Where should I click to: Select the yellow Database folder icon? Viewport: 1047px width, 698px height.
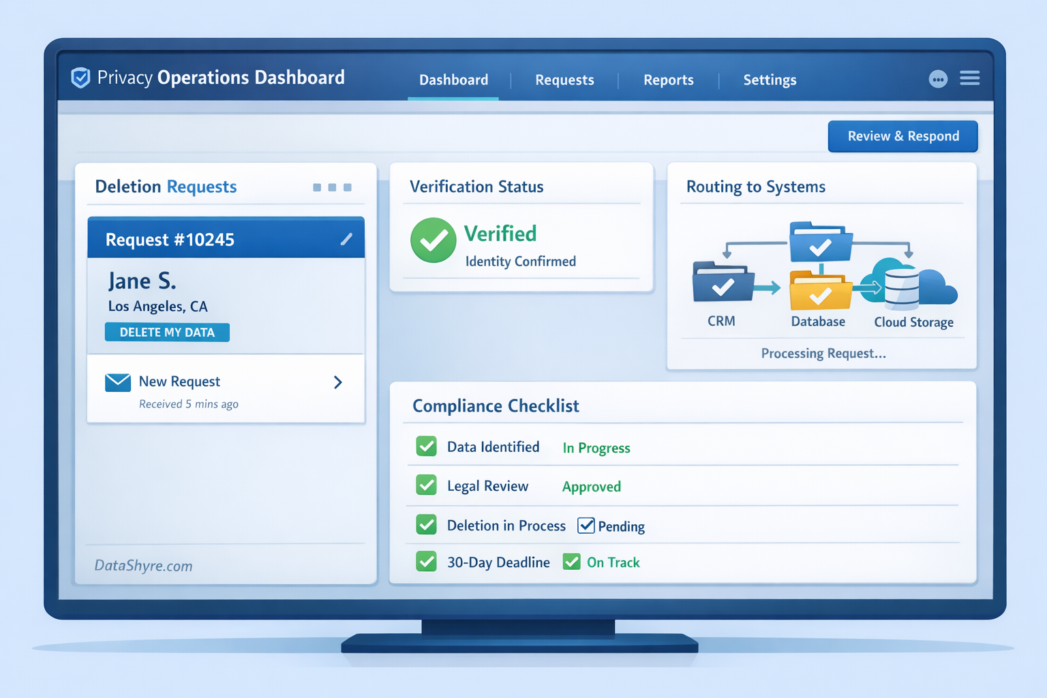(x=821, y=292)
